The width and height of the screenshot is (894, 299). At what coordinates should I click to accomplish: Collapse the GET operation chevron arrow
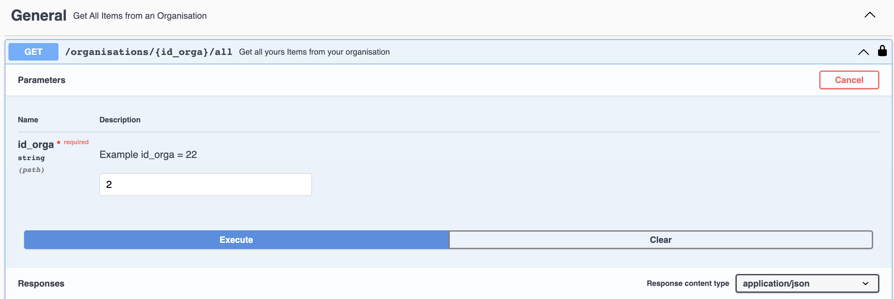tap(863, 52)
